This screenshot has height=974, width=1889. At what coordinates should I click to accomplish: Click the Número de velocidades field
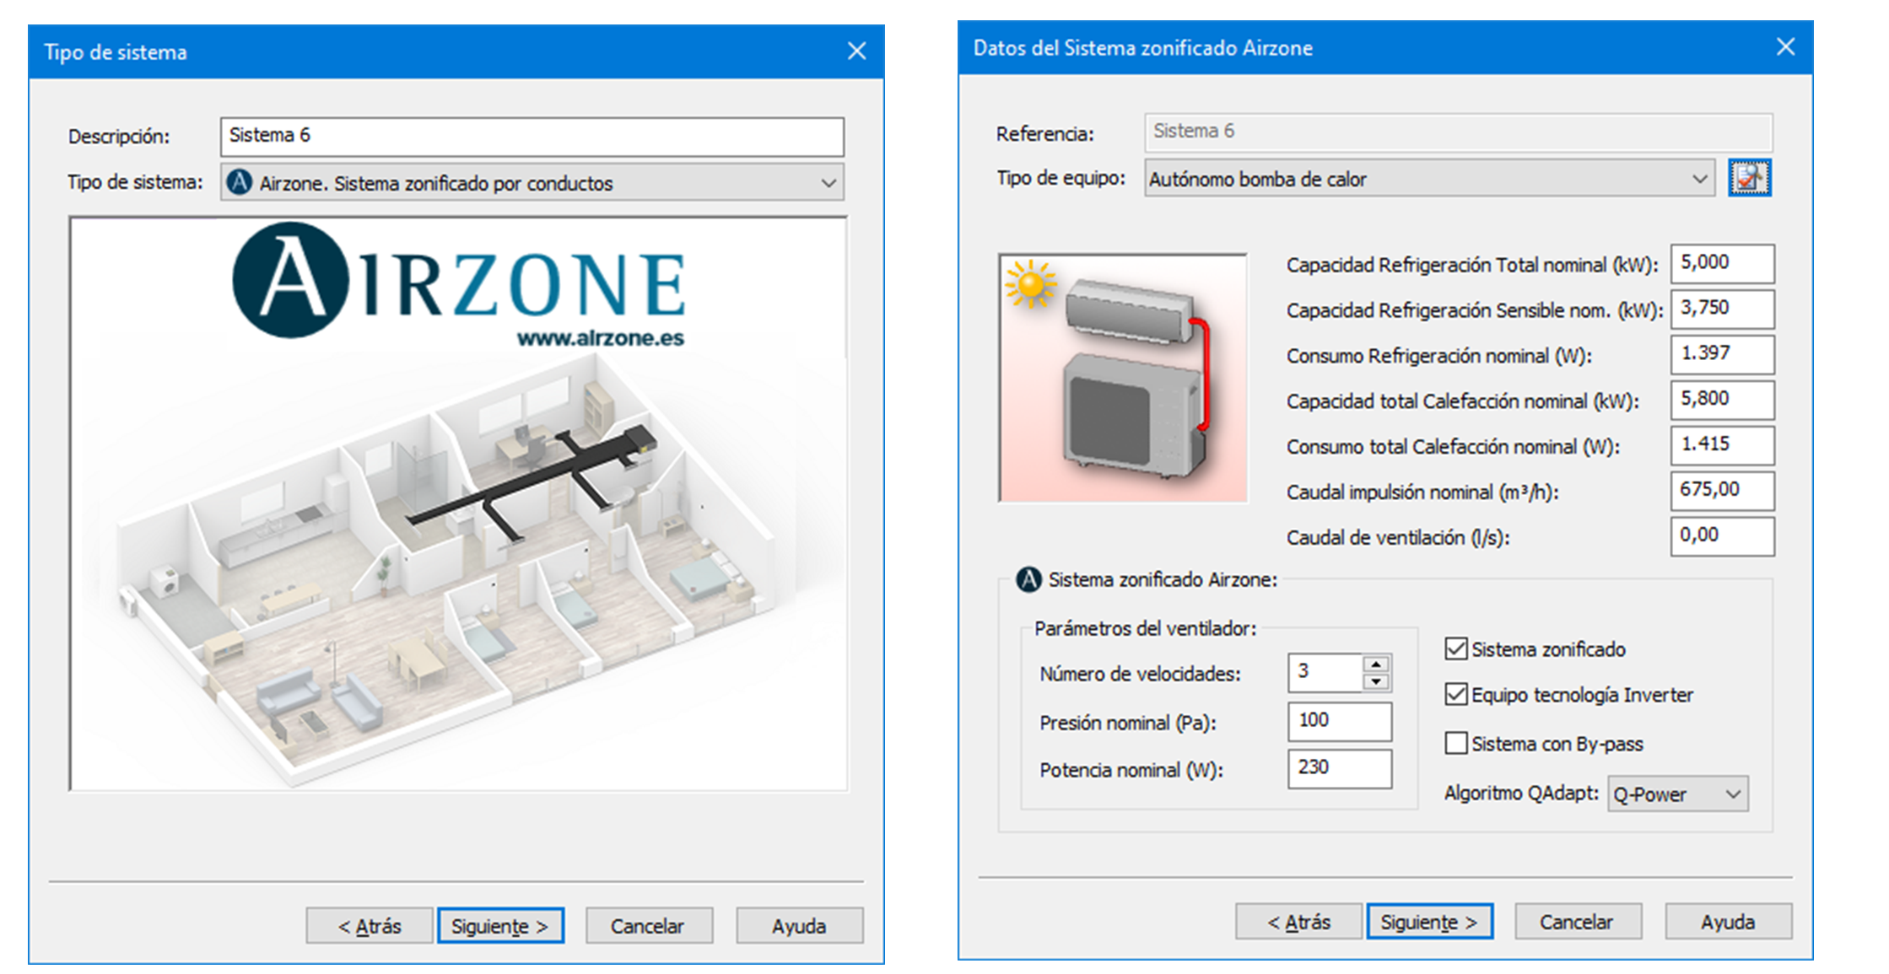[x=1325, y=672]
